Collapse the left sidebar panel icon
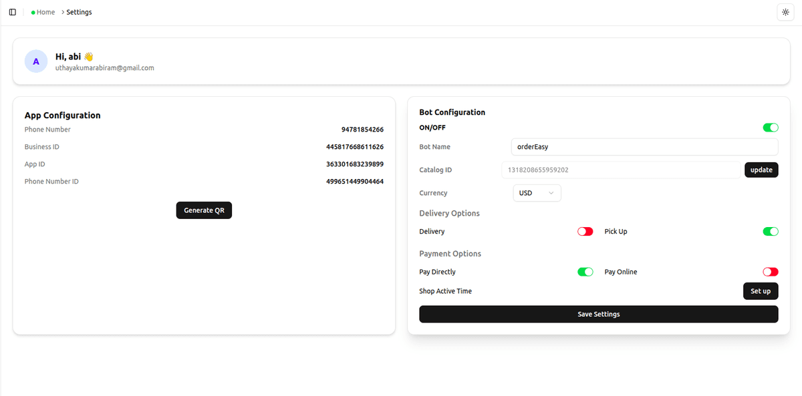 click(12, 11)
